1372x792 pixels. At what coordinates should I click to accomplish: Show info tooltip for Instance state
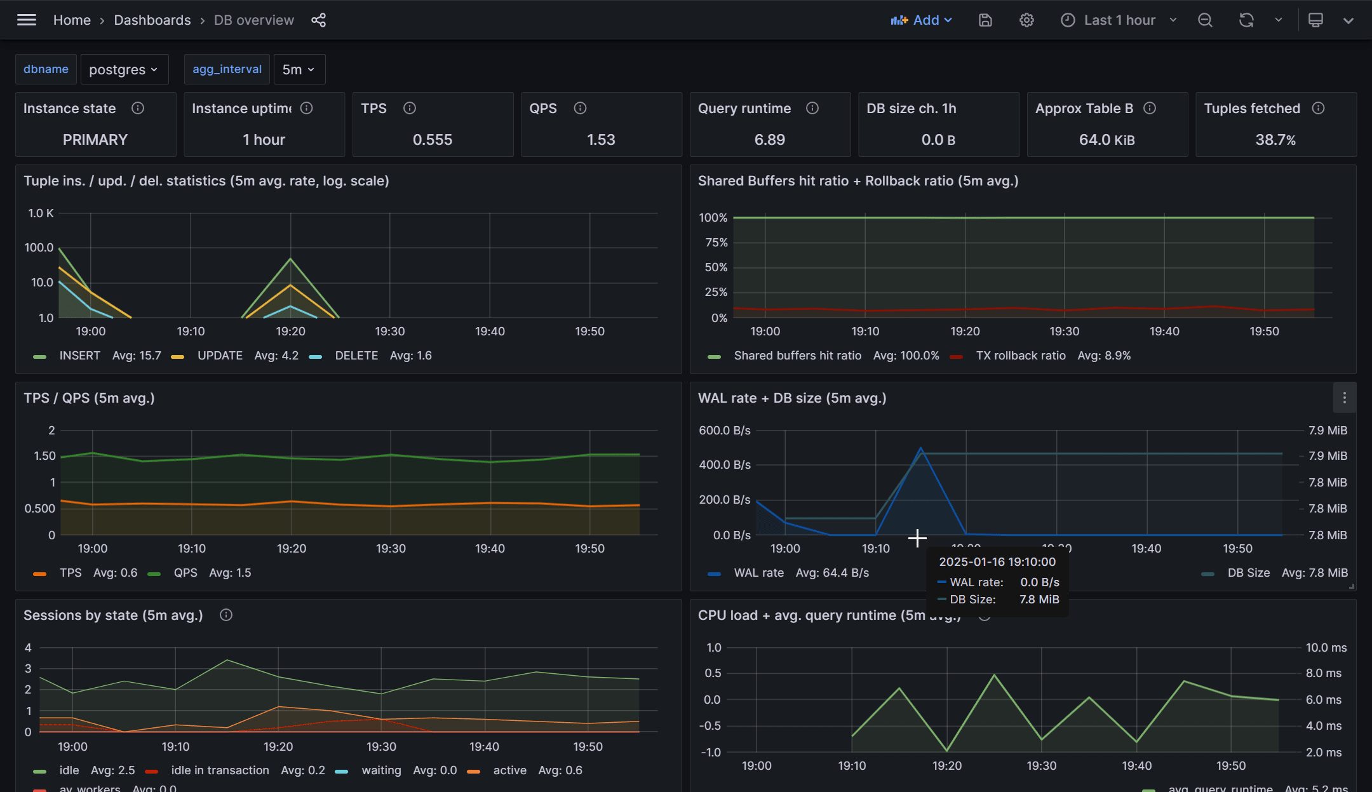138,109
